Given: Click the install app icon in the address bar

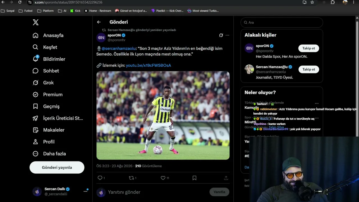Looking at the screenshot, I should [x=305, y=2].
